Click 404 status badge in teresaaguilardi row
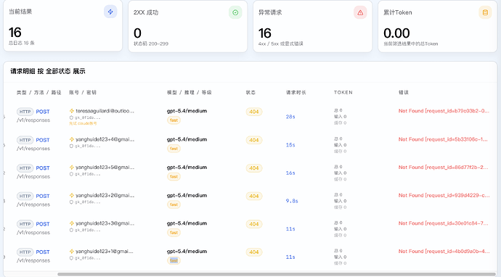Viewport: 501px width, 277px height. [x=254, y=112]
